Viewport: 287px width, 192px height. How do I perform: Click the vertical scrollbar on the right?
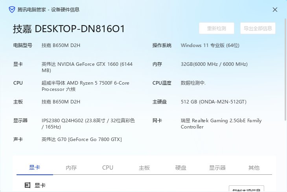[x=285, y=69]
